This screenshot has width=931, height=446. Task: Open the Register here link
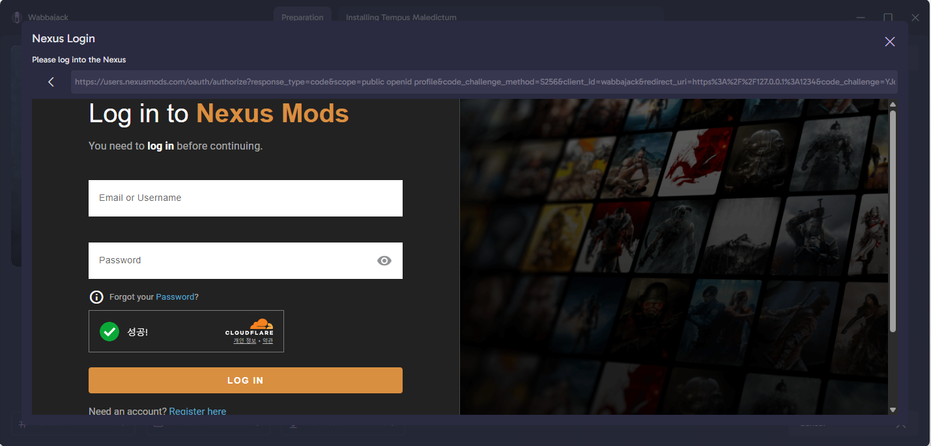click(x=197, y=412)
